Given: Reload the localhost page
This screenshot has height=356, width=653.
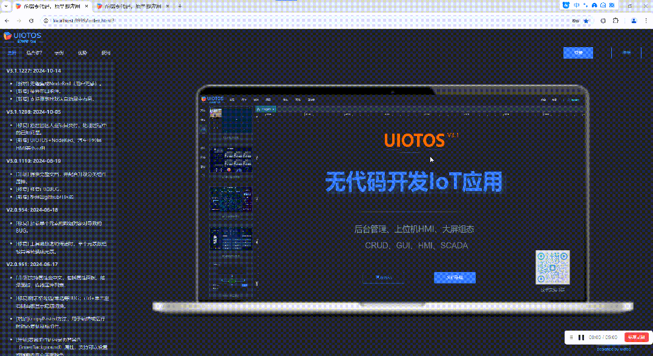Looking at the screenshot, I should tap(31, 21).
